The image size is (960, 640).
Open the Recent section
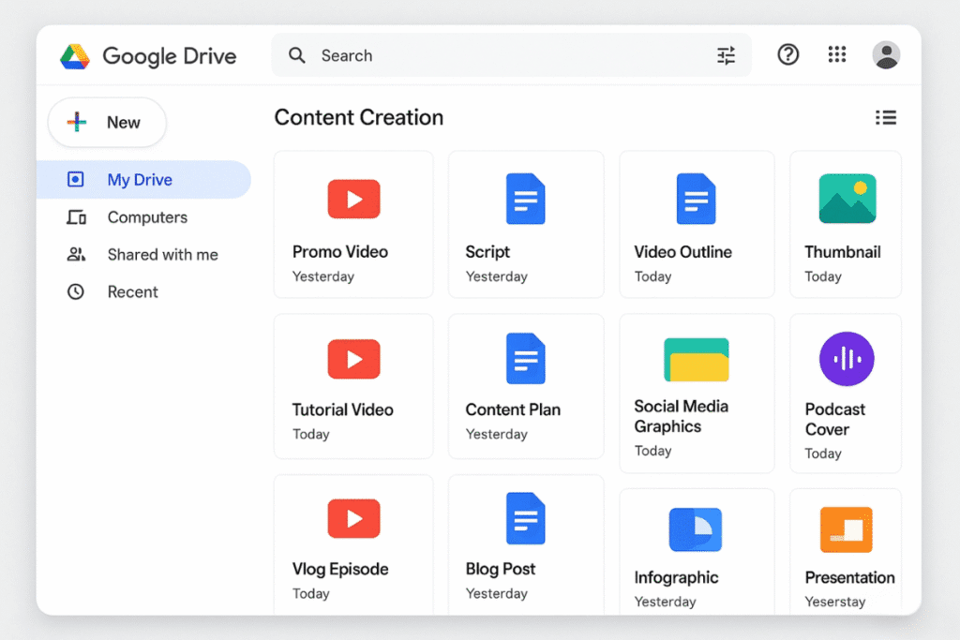tap(132, 291)
